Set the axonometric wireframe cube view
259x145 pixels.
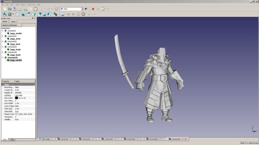[18, 14]
